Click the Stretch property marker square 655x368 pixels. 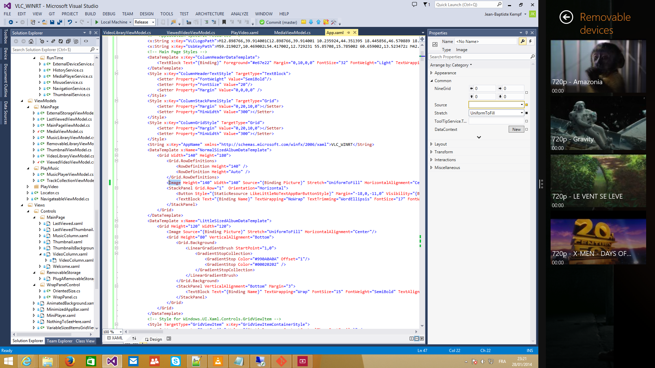(526, 113)
